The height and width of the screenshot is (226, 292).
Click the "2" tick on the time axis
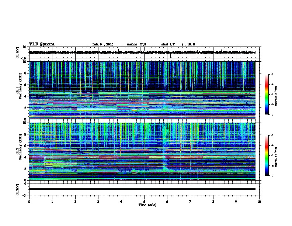[x=75, y=202]
